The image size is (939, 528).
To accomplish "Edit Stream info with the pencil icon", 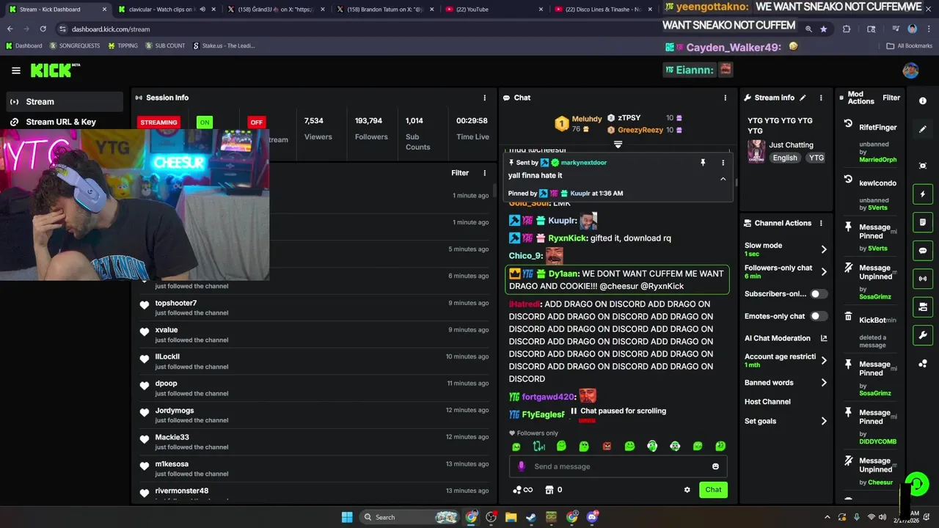I will click(803, 98).
